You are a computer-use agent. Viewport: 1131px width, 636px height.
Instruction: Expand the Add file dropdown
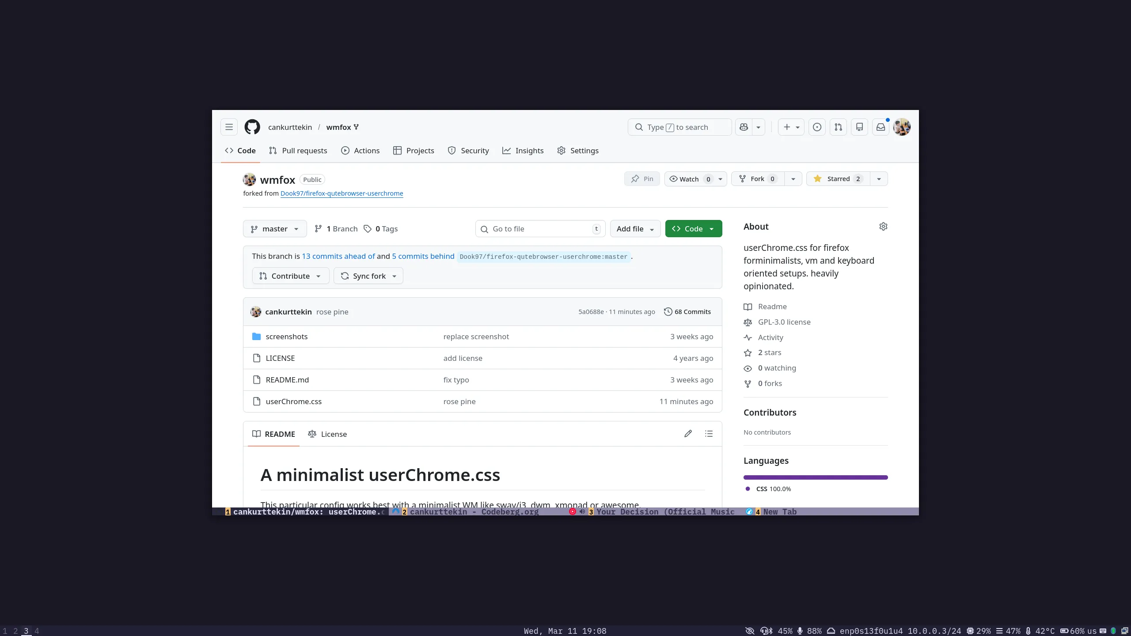pyautogui.click(x=635, y=228)
